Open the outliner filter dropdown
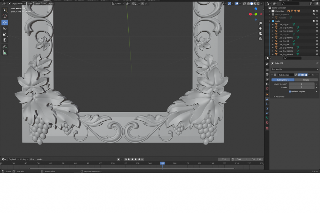The image size is (320, 213). tap(311, 4)
